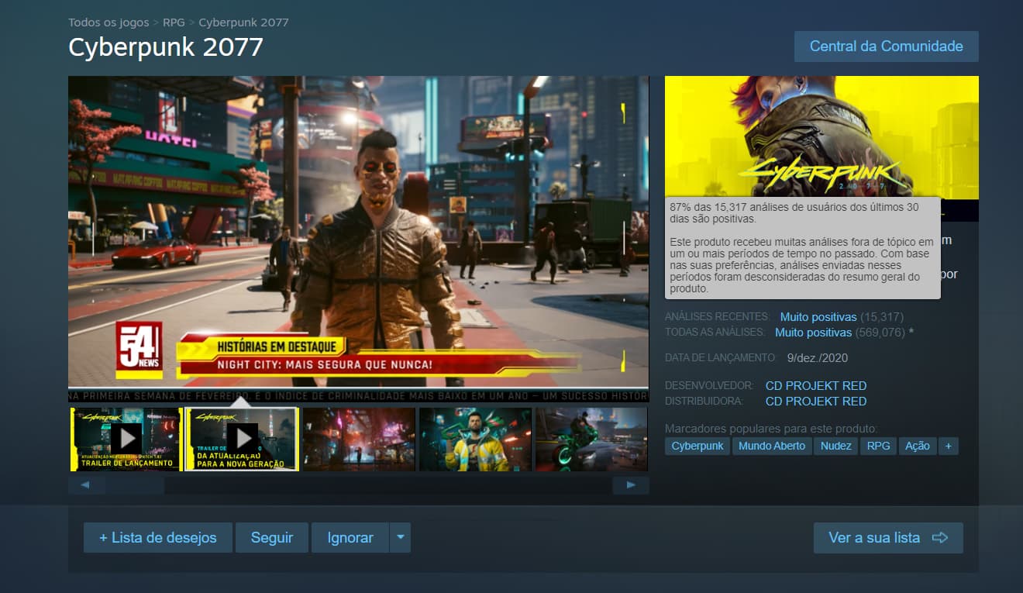Select the yellow jacket character screenshot thumbnail
This screenshot has width=1023, height=593.
coord(475,440)
